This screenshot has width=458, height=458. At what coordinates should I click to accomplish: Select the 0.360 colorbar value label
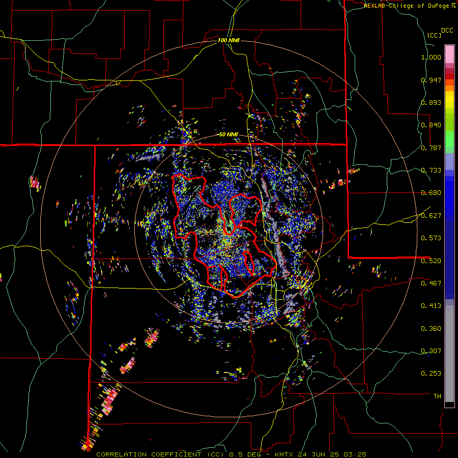(431, 329)
